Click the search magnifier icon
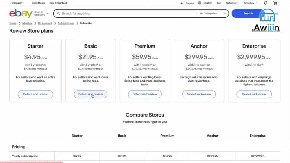Viewport: 290px width, 163px height. pos(58,14)
